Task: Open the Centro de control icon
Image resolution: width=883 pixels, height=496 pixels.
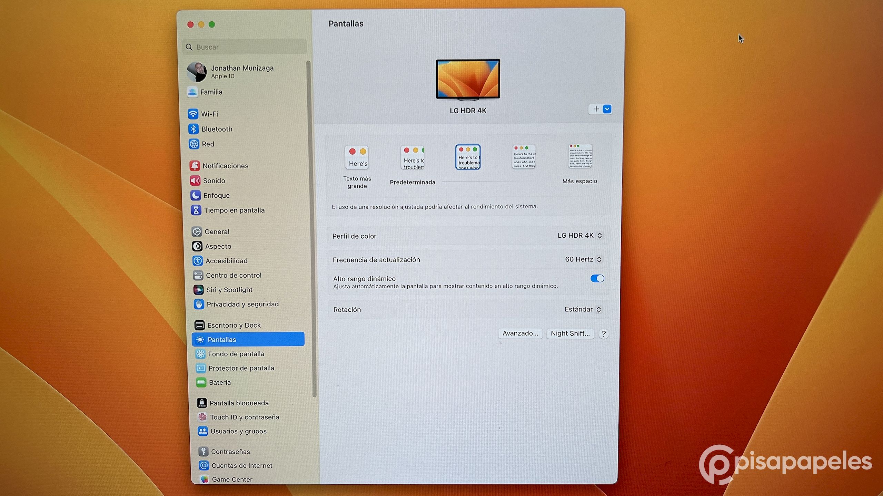Action: tap(198, 275)
